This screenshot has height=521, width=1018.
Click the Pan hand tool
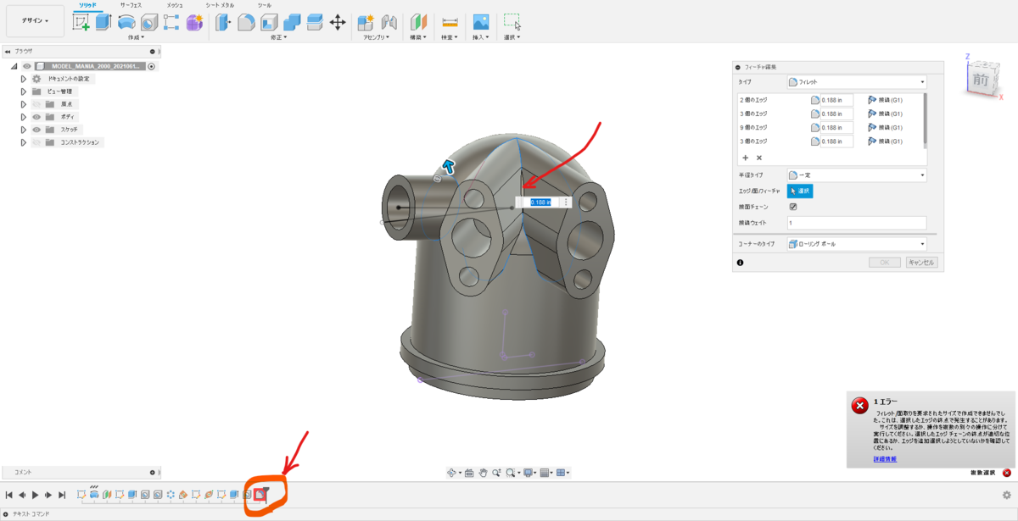[483, 473]
